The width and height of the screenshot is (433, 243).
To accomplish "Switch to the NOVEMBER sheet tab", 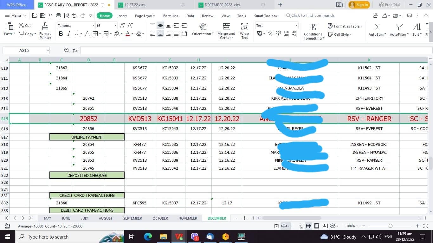I will 188,218.
